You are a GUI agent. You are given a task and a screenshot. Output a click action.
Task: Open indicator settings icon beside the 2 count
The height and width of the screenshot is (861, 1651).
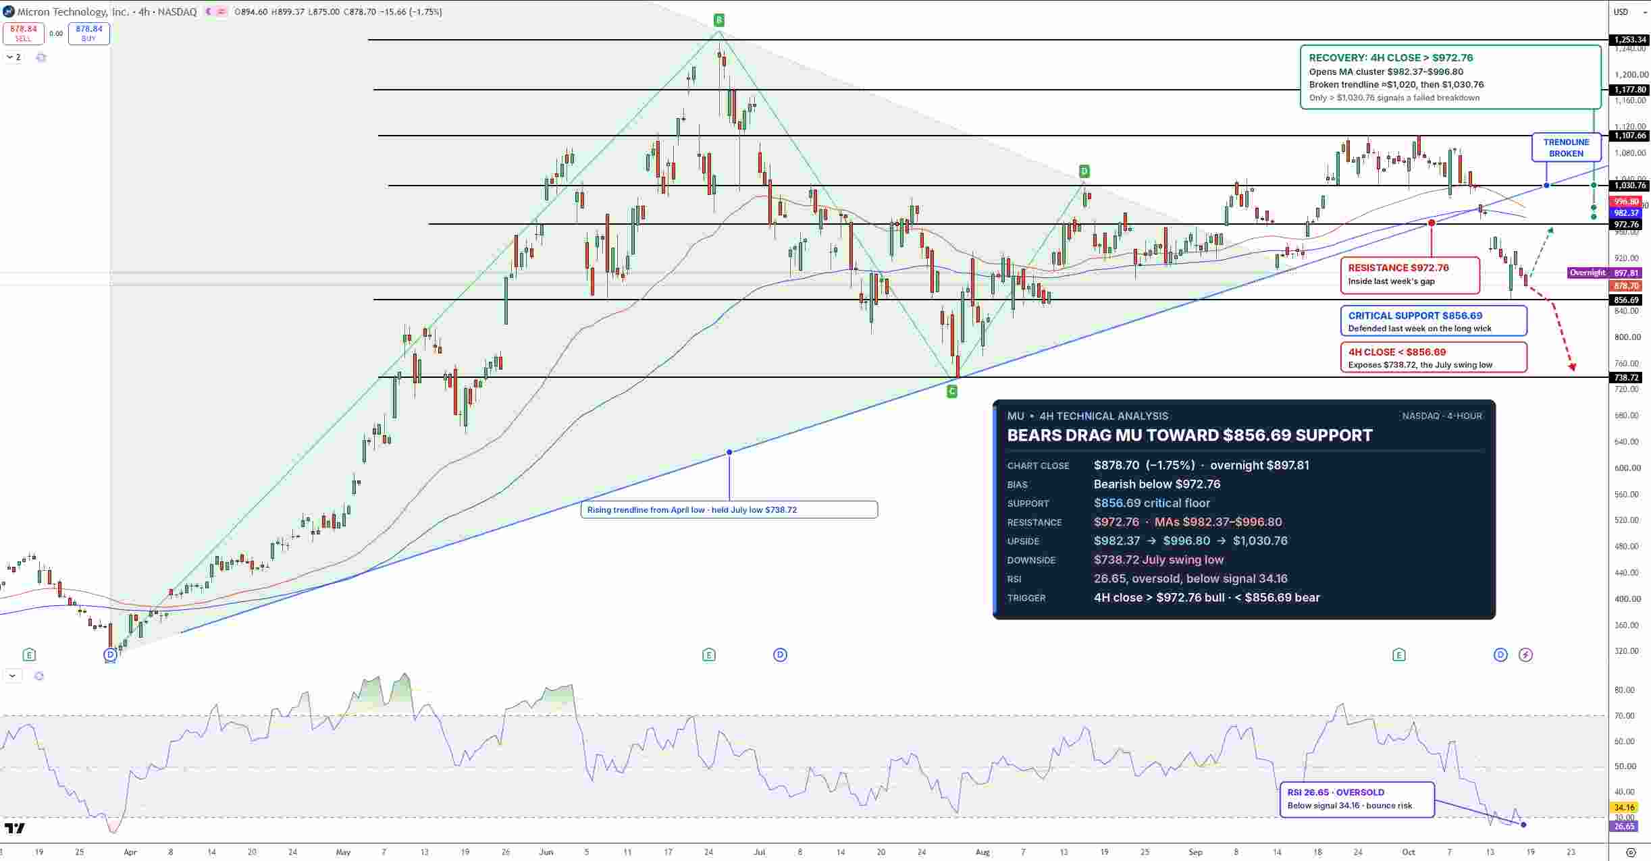pos(41,57)
